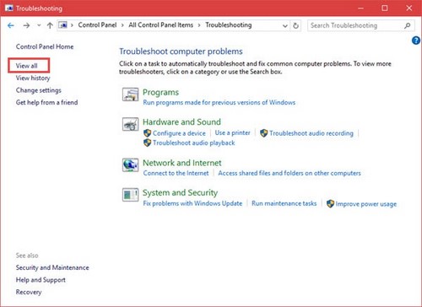Viewport: 422px width, 307px height.
Task: Click the Network and Internet globe icon
Action: point(130,164)
